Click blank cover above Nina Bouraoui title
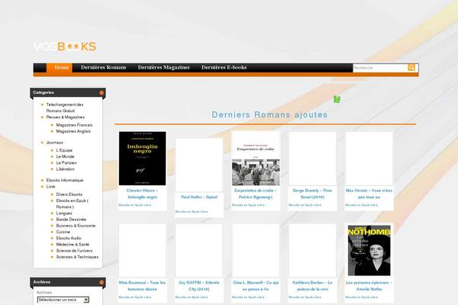Screen dimensions: 458x305 point(142,250)
